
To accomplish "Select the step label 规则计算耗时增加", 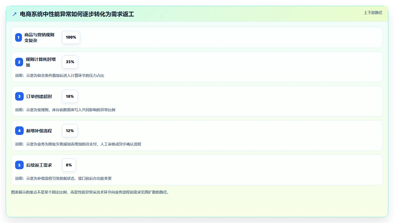I will click(x=41, y=62).
